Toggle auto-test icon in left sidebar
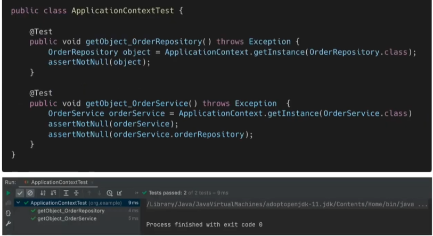 tap(9, 213)
